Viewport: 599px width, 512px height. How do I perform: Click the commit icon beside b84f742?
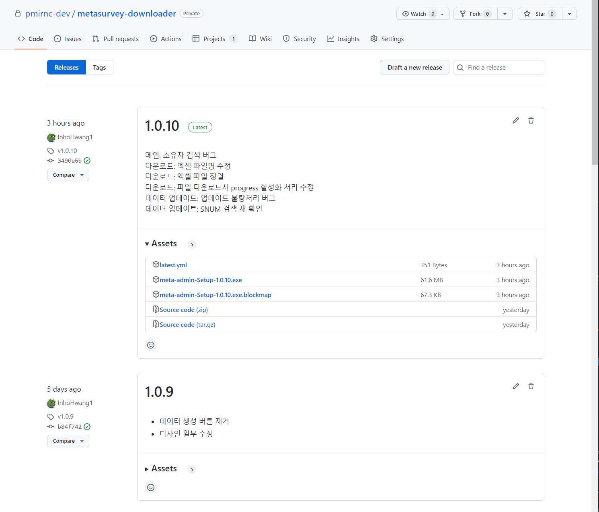tap(51, 427)
